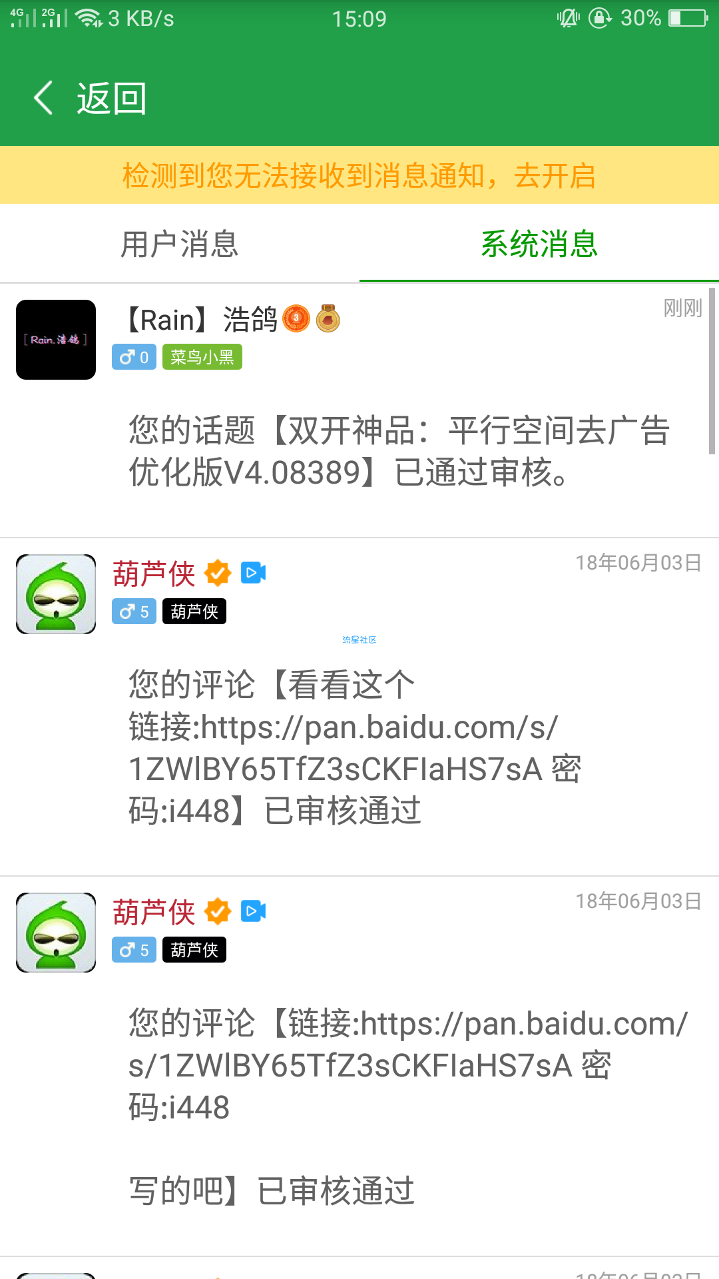Tap the gender level 0 blue tag
The width and height of the screenshot is (719, 1279).
(x=134, y=357)
